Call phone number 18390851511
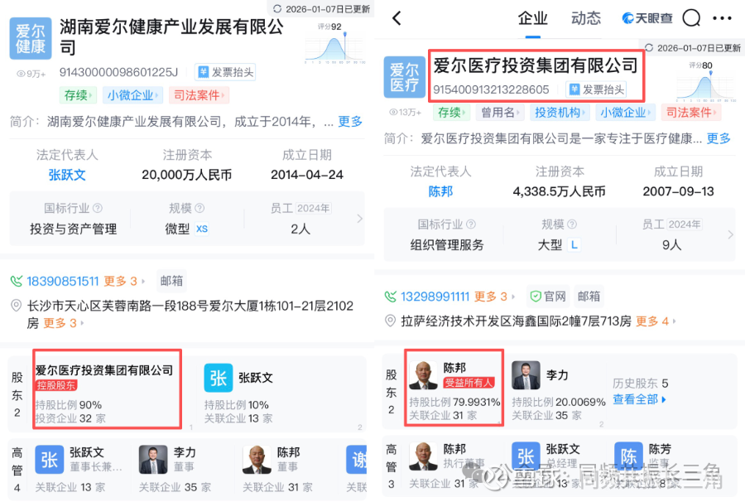Screen dimensions: 745x502 62,282
